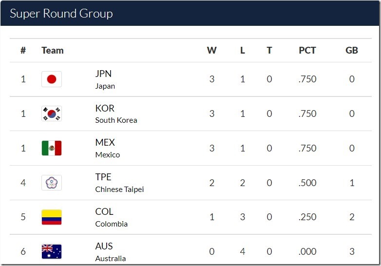The image size is (381, 266).
Task: Click the Japan flag icon
Action: [x=52, y=79]
